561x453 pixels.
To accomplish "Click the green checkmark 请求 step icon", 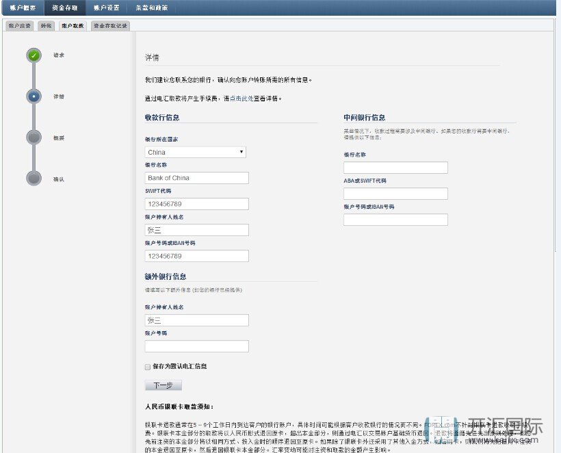I will (x=34, y=55).
